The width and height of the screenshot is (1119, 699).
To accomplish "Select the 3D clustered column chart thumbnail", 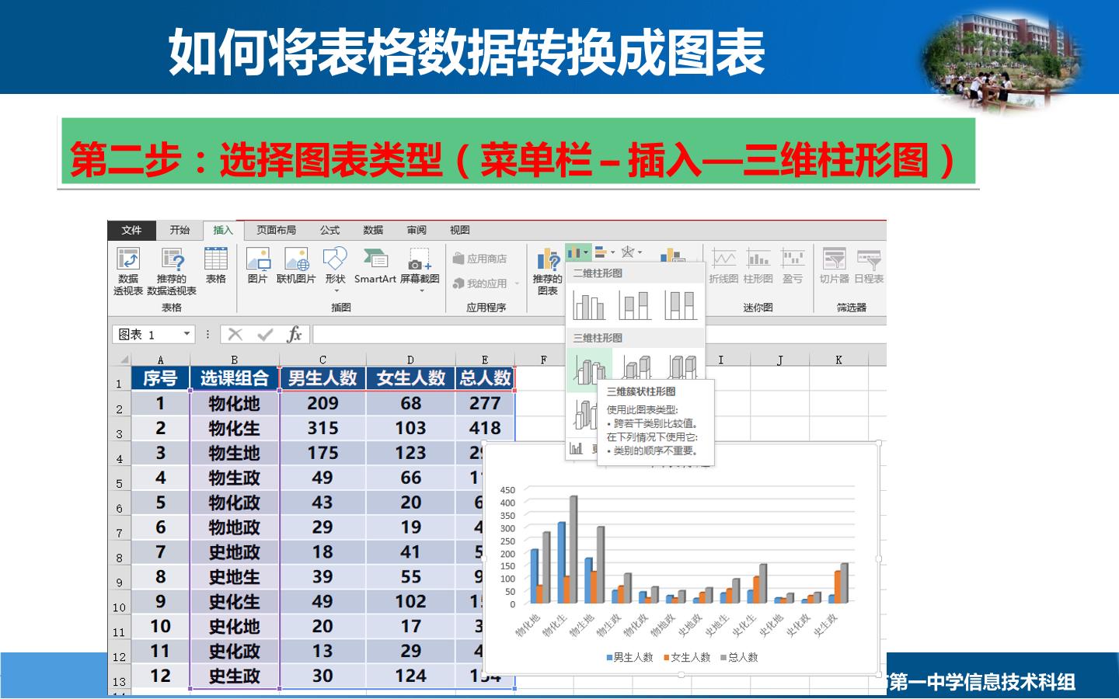I will pyautogui.click(x=589, y=369).
